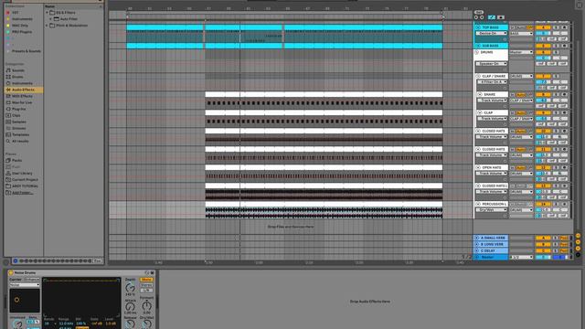Mute the CLAP track activator
Image resolution: width=585 pixels, height=329 pixels.
[543, 112]
